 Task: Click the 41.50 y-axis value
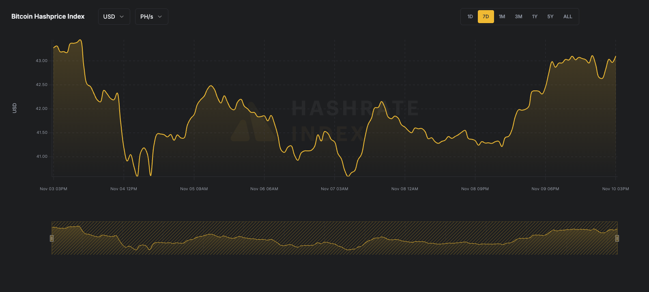(42, 133)
